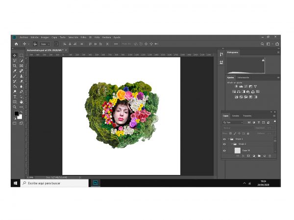Hide the Grupo 1 layer group
Image resolution: width=294 pixels, height=220 pixels.
[224, 139]
